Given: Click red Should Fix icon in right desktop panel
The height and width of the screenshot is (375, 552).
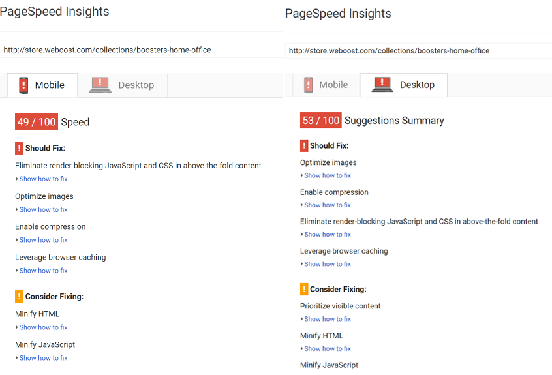Looking at the screenshot, I should [x=304, y=145].
